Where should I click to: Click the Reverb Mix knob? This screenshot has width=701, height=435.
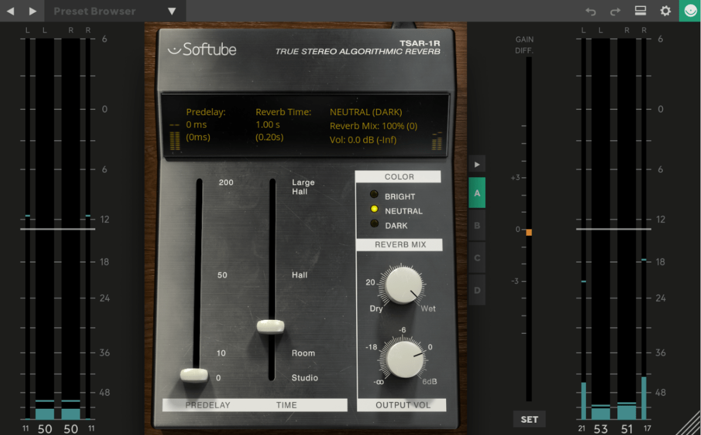click(x=403, y=285)
